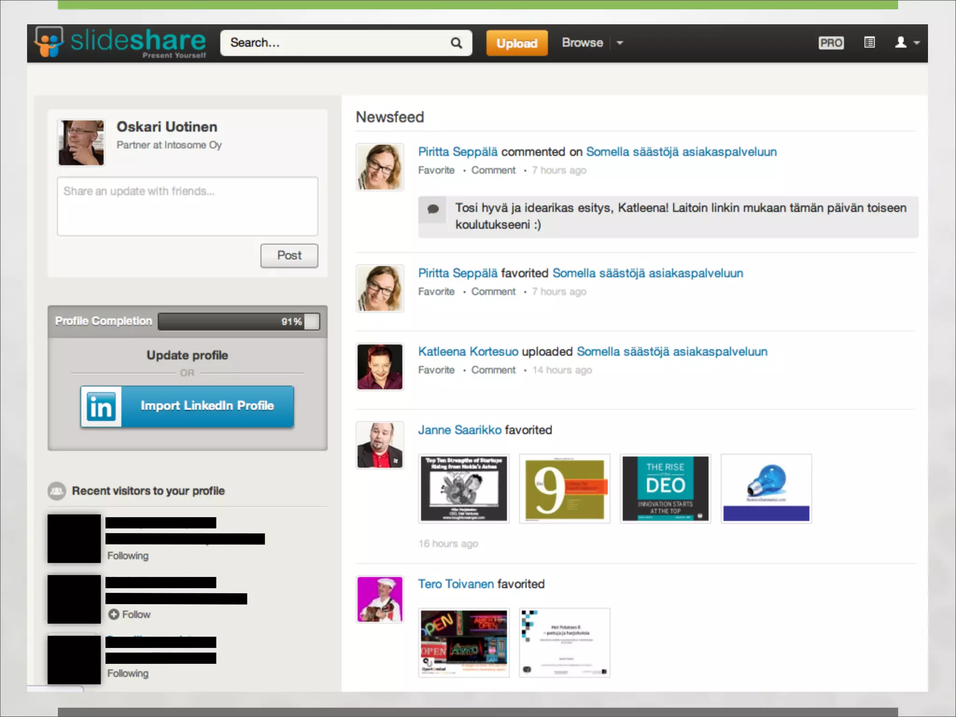The height and width of the screenshot is (717, 956).
Task: Click the orange Upload button
Action: 517,43
